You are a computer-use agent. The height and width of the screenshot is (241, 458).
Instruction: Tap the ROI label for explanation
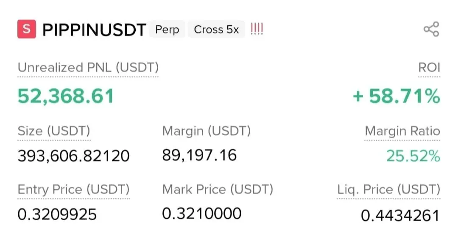pyautogui.click(x=429, y=67)
